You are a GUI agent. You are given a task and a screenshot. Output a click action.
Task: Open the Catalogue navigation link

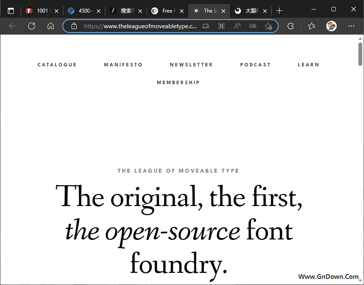tap(57, 65)
